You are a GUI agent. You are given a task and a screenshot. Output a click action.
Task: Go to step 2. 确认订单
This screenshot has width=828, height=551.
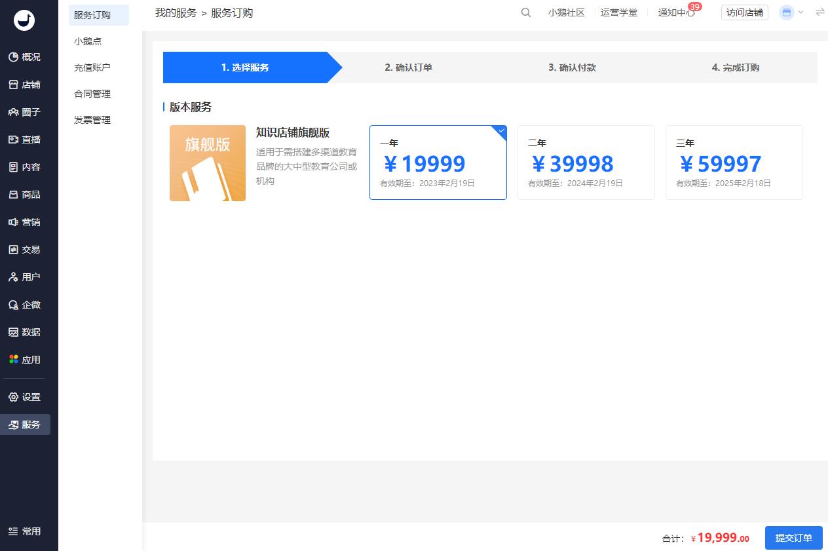409,67
